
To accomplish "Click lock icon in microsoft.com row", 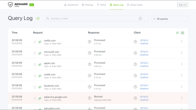I will 35,53.
